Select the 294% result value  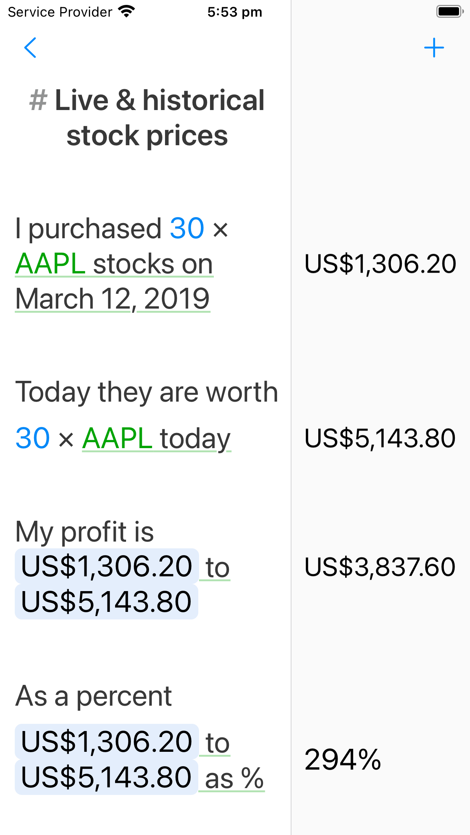point(343,760)
